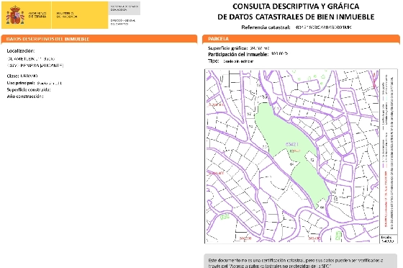Click the 'Referencia catastral:' label
This screenshot has width=403, height=268.
(x=266, y=27)
